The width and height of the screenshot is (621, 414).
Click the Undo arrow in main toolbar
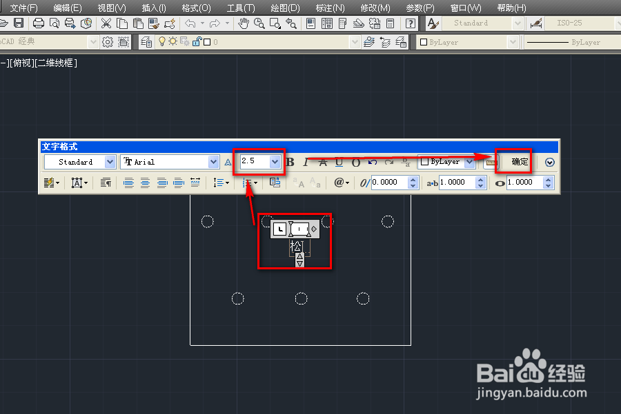tap(190, 23)
